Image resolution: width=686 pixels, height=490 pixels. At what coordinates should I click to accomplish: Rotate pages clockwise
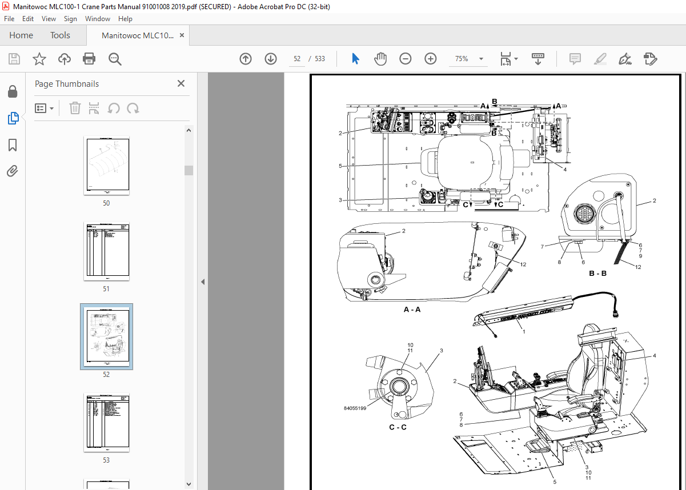[133, 108]
